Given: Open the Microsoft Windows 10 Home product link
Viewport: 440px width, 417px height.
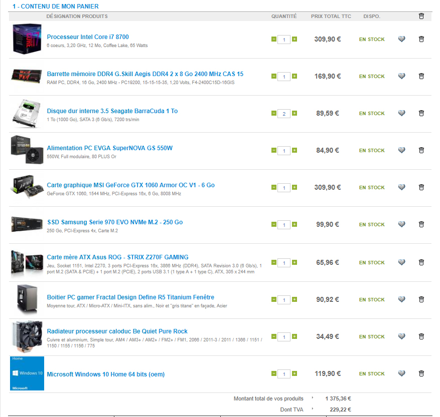Looking at the screenshot, I should pos(105,374).
